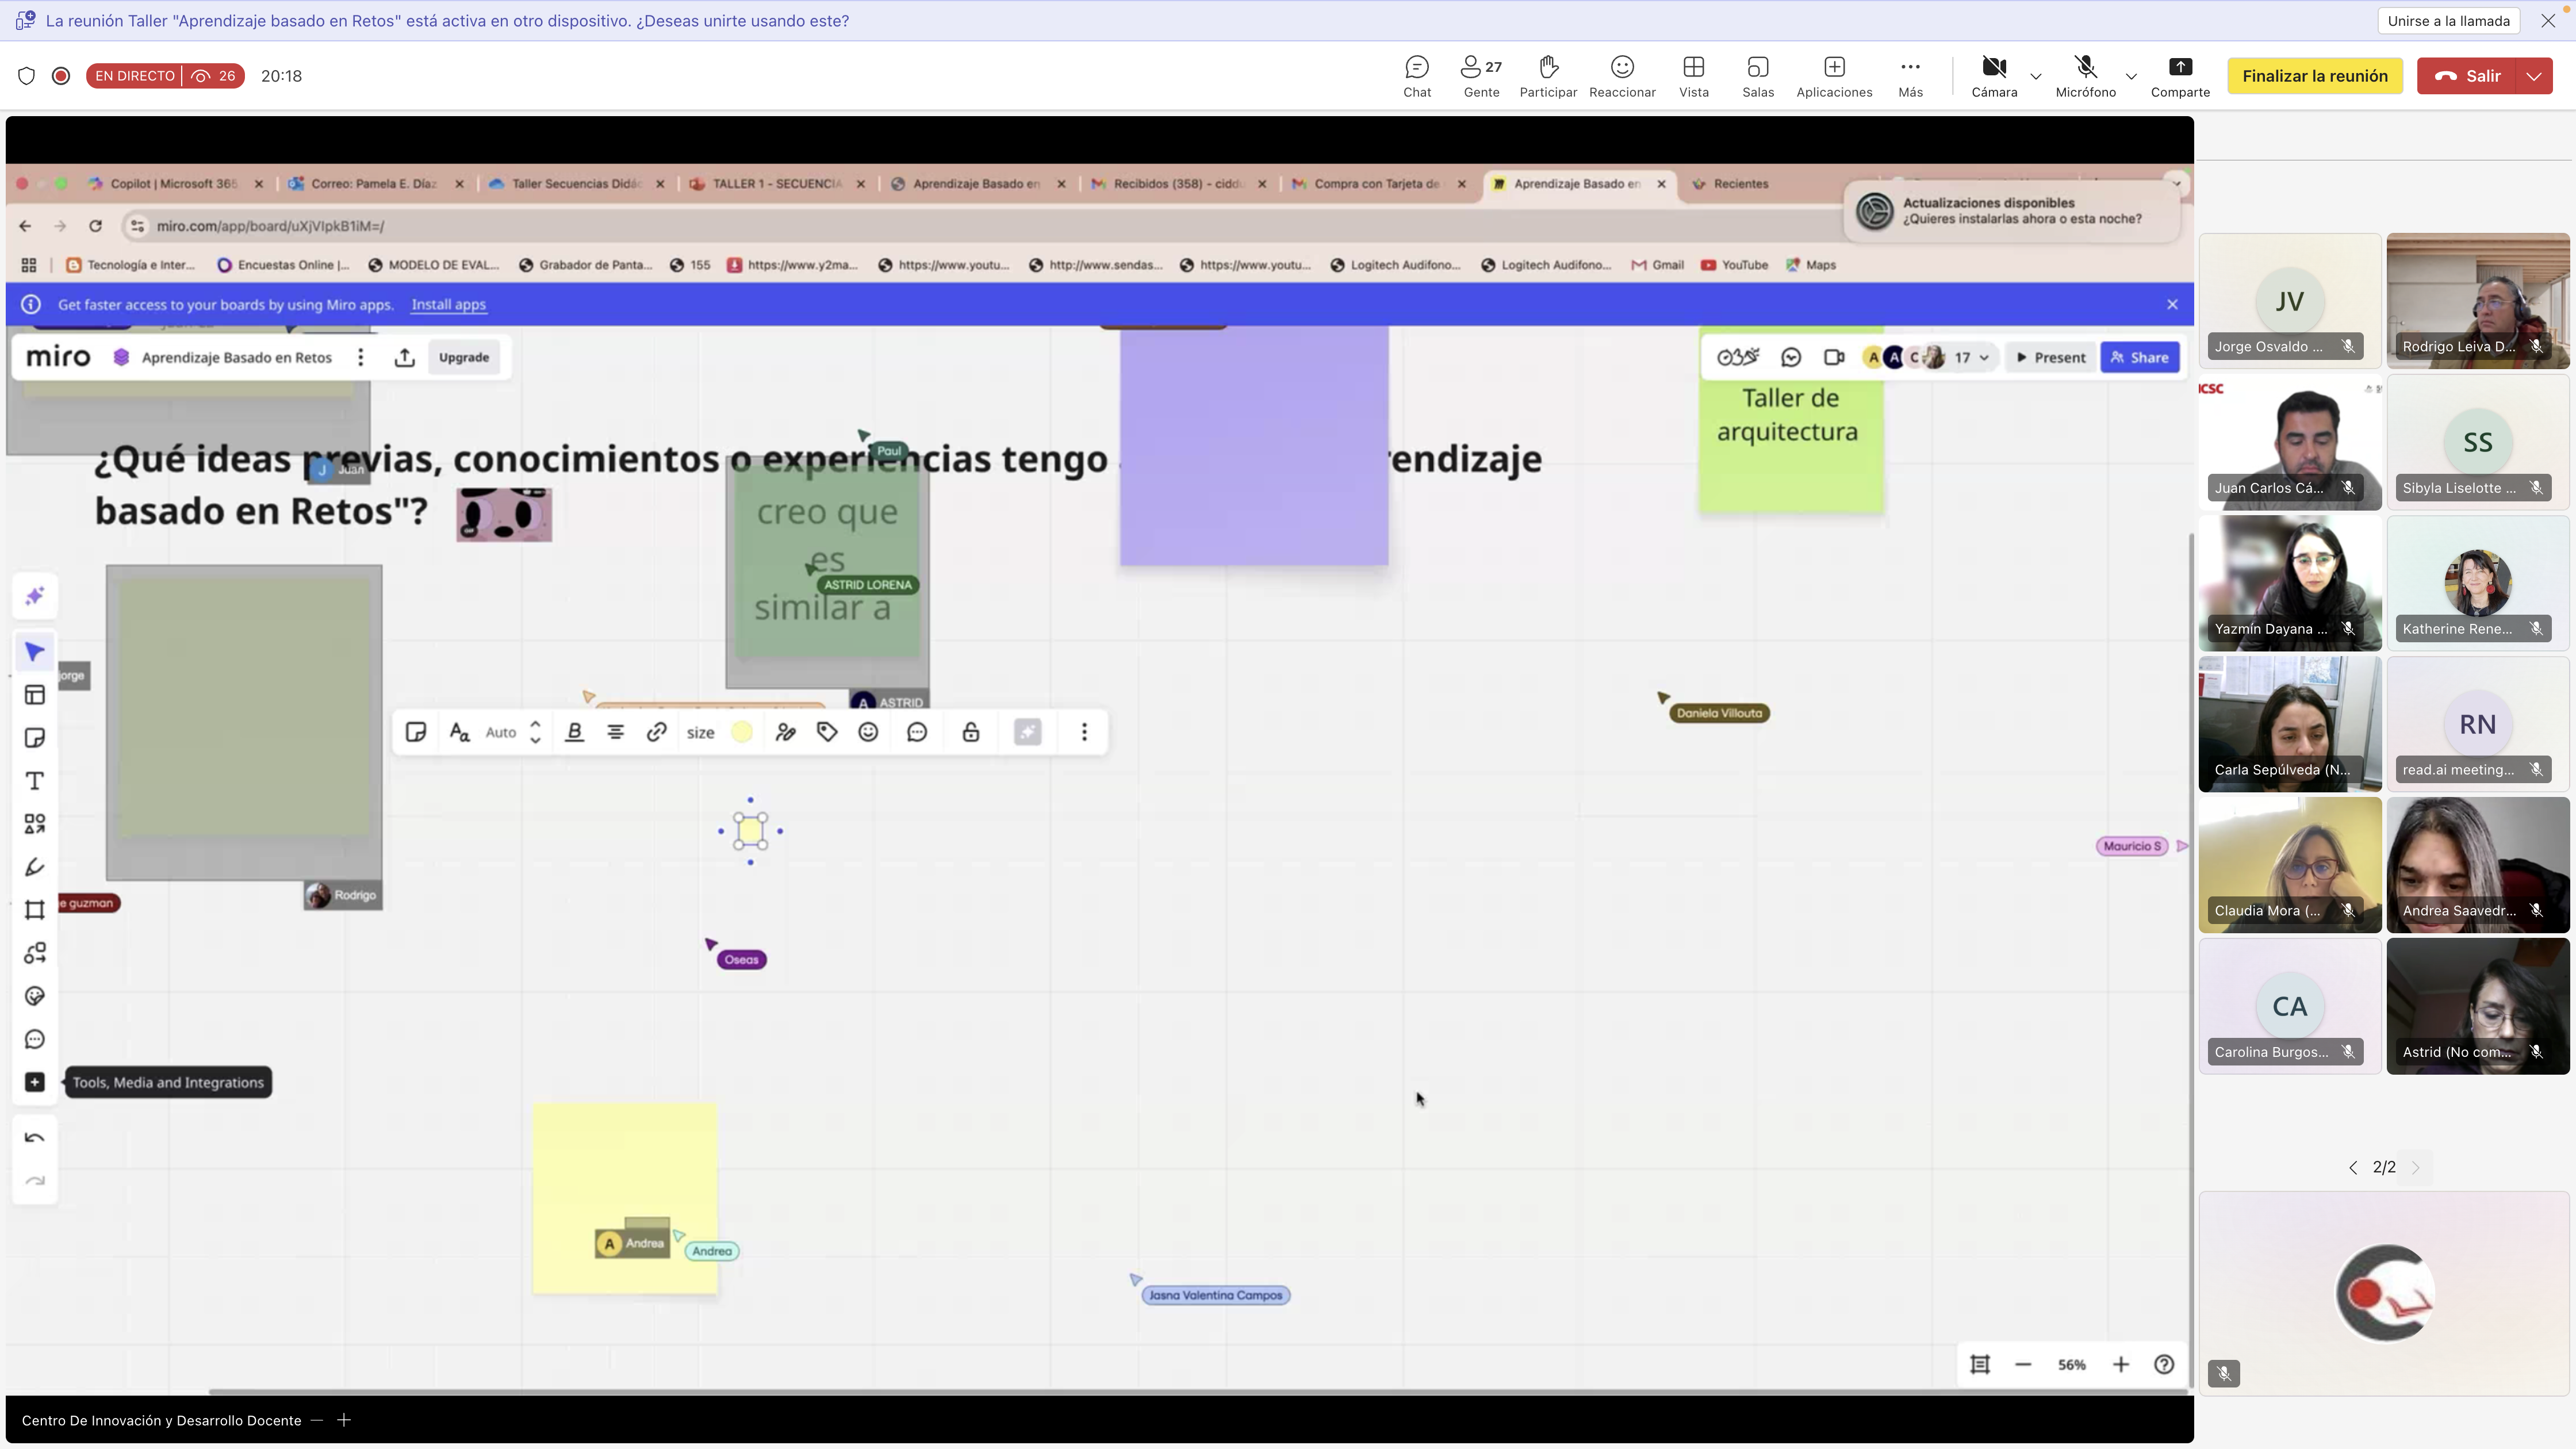
Task: Switch to the Recientes tab
Action: [1741, 184]
